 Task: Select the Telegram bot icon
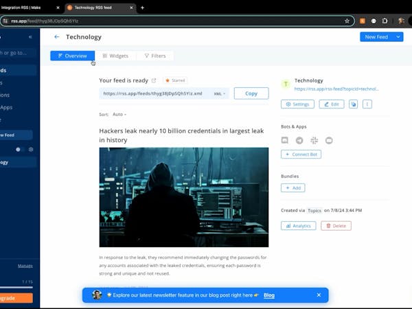tap(299, 140)
